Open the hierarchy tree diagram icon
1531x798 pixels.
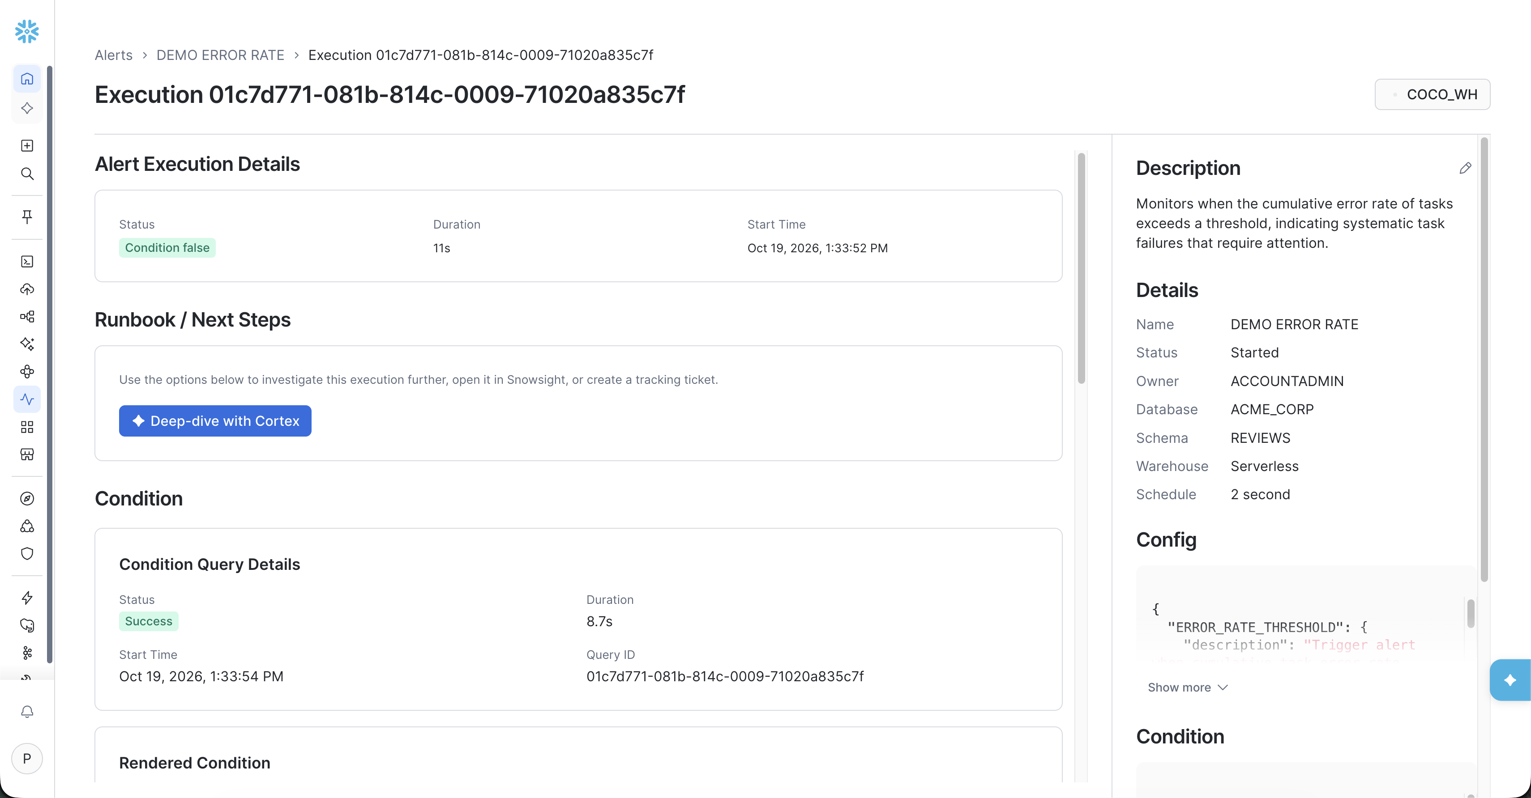tap(27, 316)
